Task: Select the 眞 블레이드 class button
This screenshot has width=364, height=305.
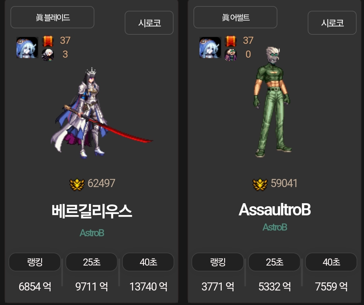Action: pos(53,17)
